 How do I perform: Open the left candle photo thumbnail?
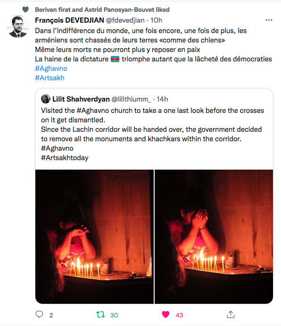94,237
